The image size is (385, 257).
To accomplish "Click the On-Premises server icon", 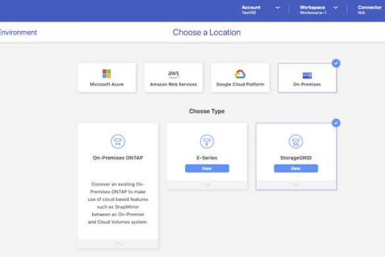I will tap(307, 75).
